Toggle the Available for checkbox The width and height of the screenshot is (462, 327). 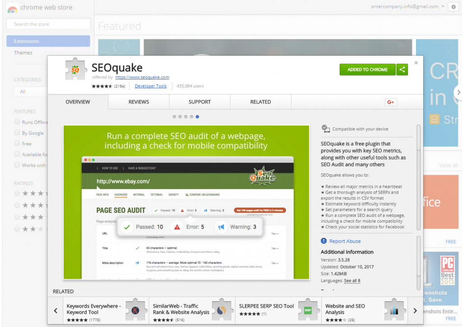17,154
